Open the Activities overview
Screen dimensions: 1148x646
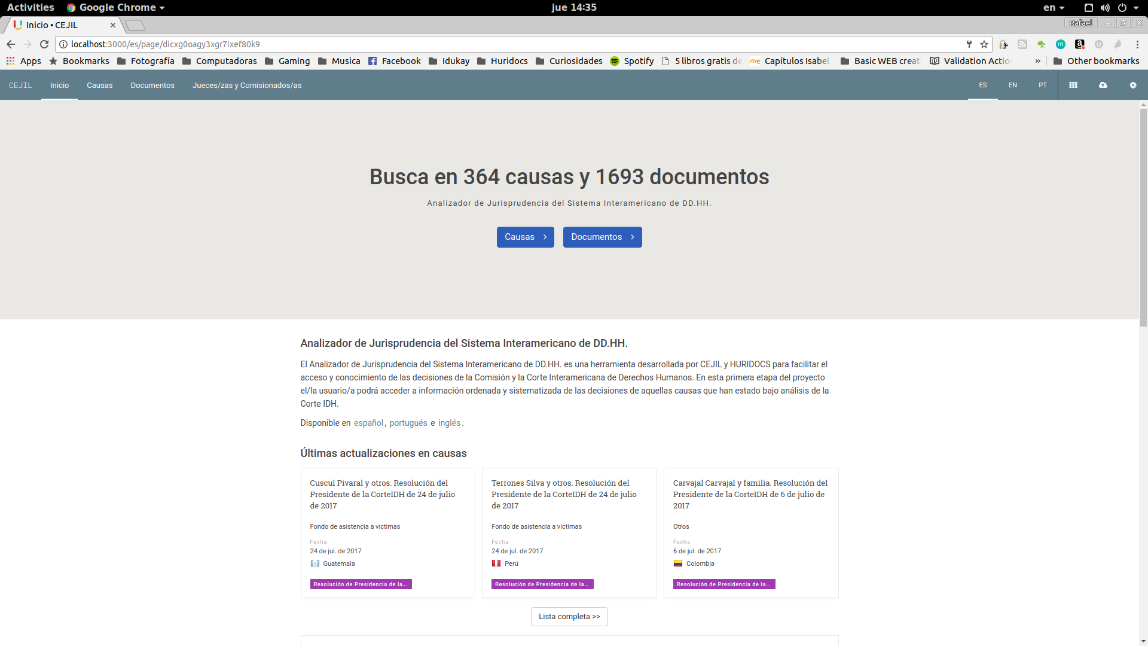tap(30, 8)
